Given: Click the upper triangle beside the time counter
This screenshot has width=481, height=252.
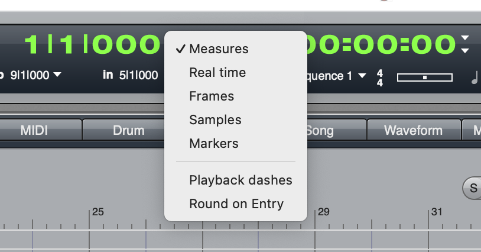Looking at the screenshot, I should [465, 38].
